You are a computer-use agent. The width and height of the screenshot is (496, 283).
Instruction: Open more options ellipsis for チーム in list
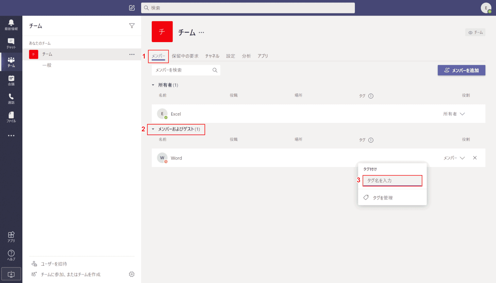[x=132, y=54]
